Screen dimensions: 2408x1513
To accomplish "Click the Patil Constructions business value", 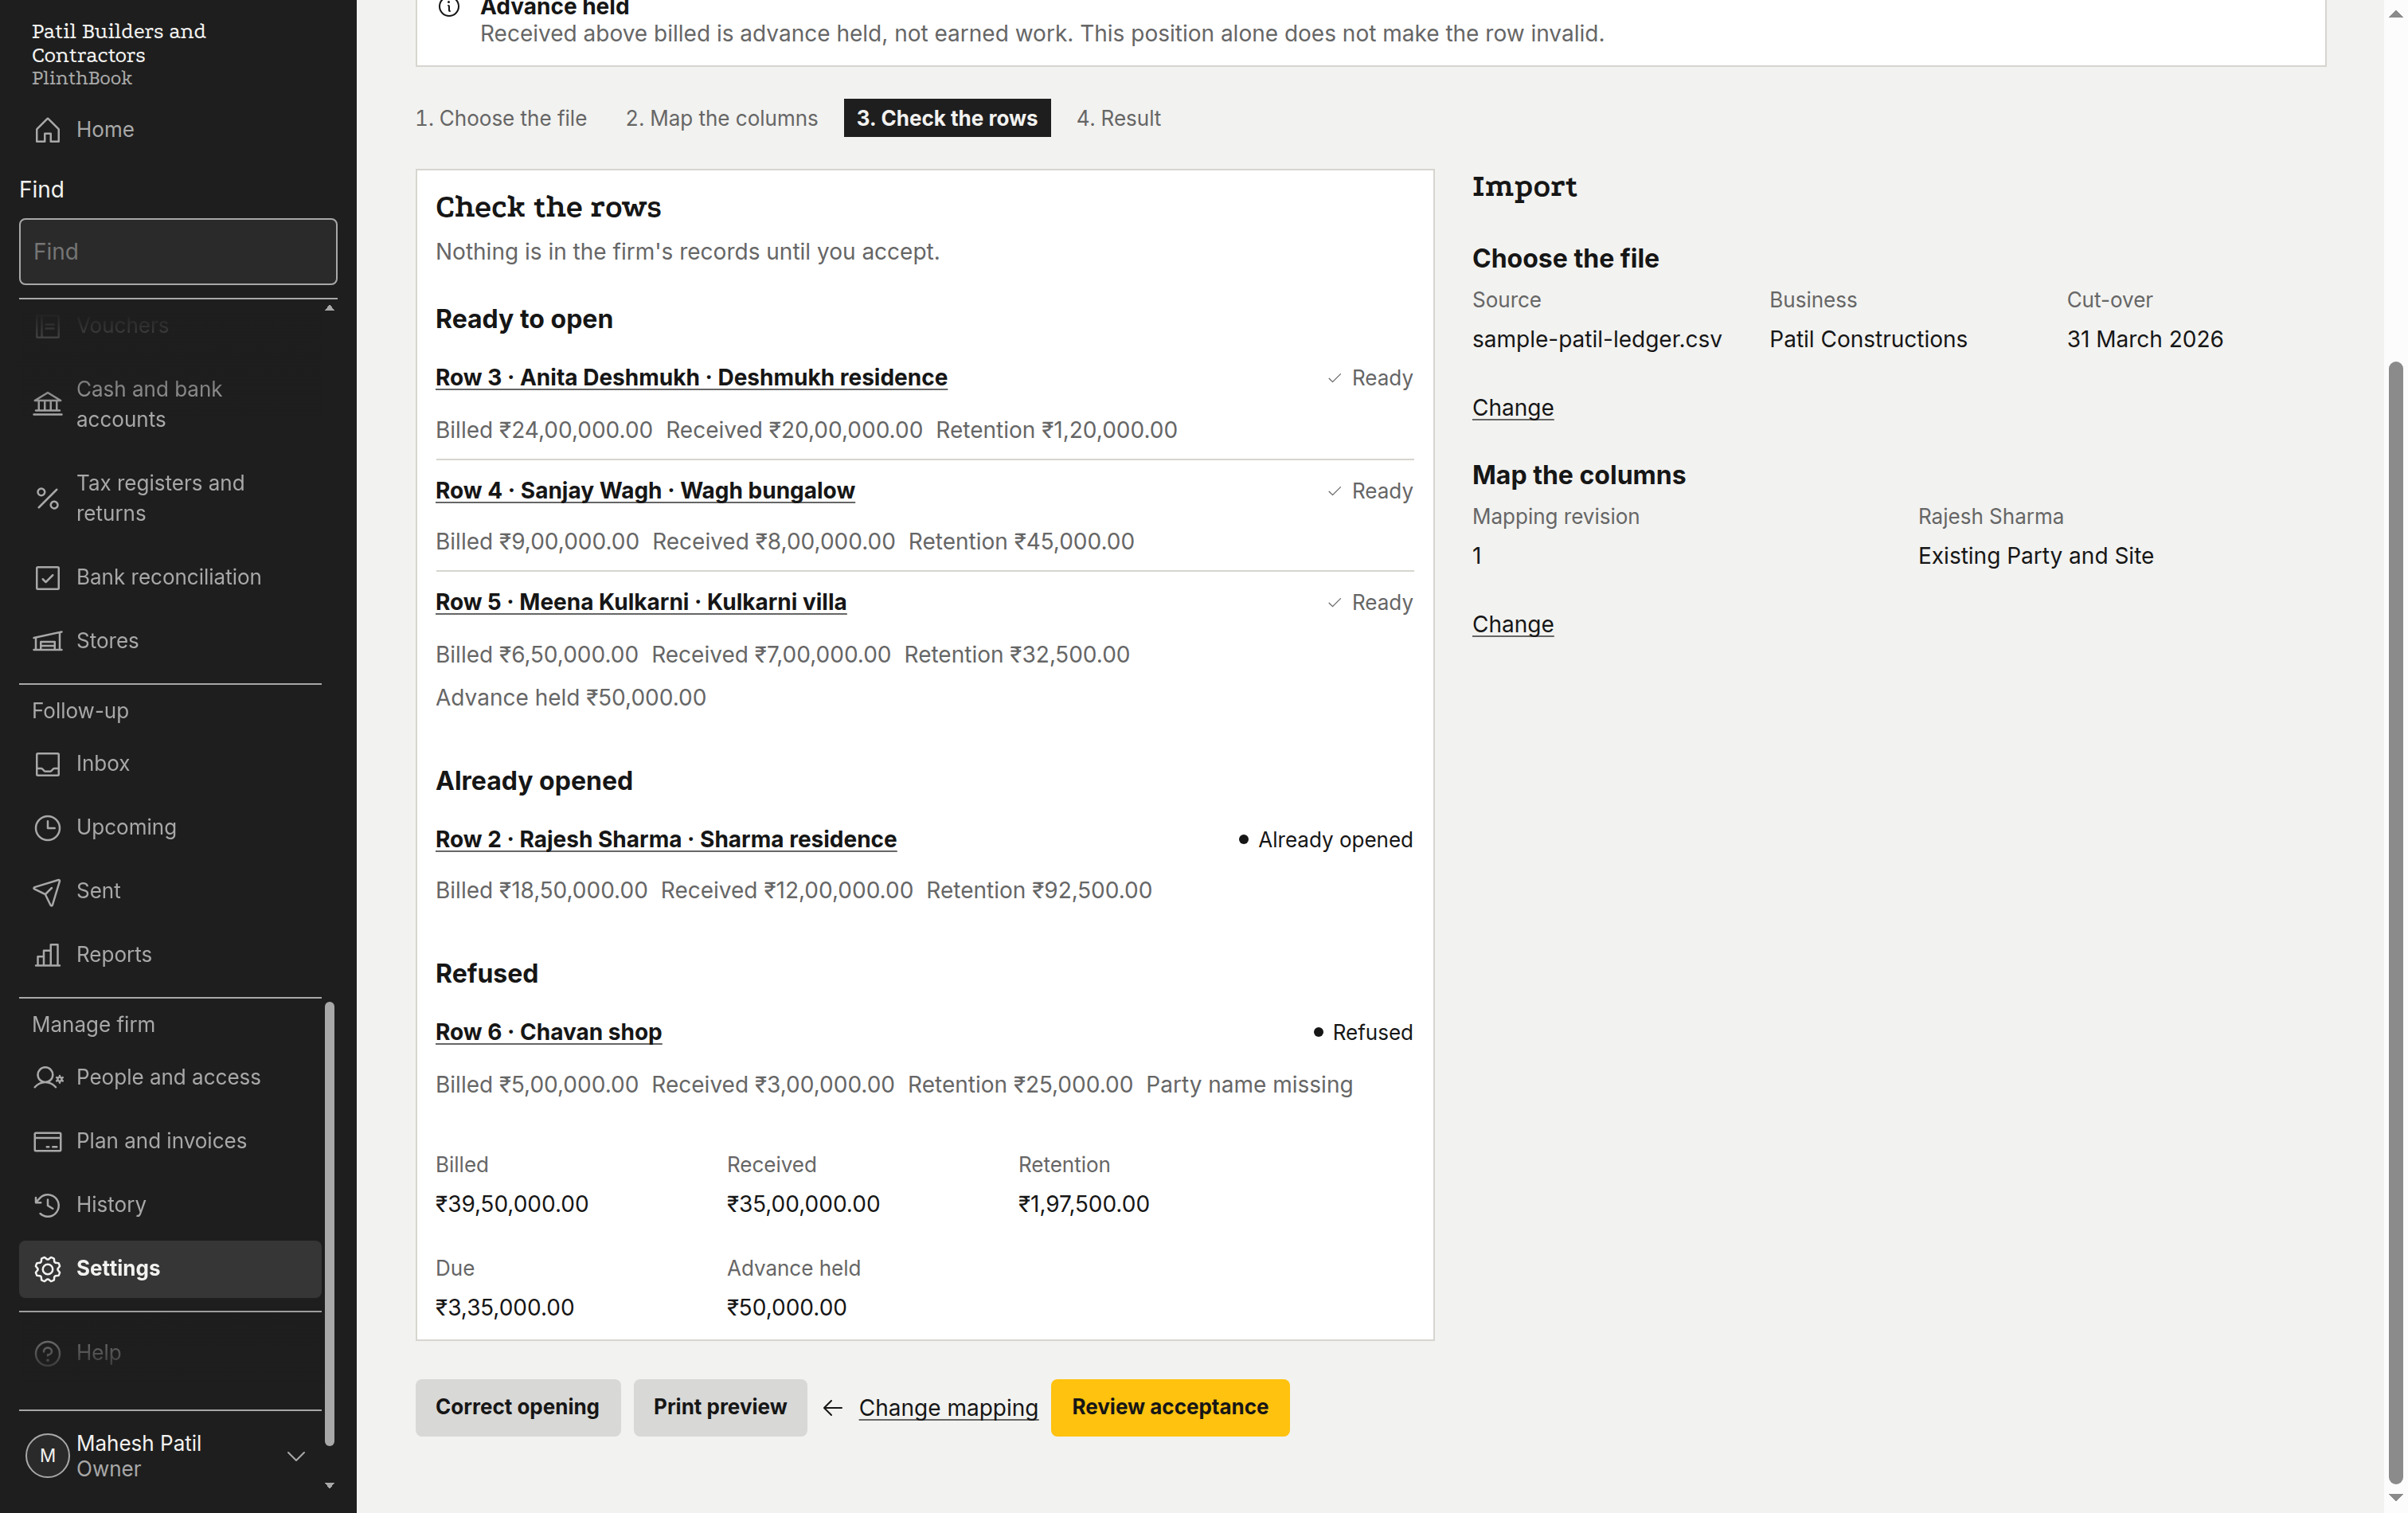I will click(1868, 339).
